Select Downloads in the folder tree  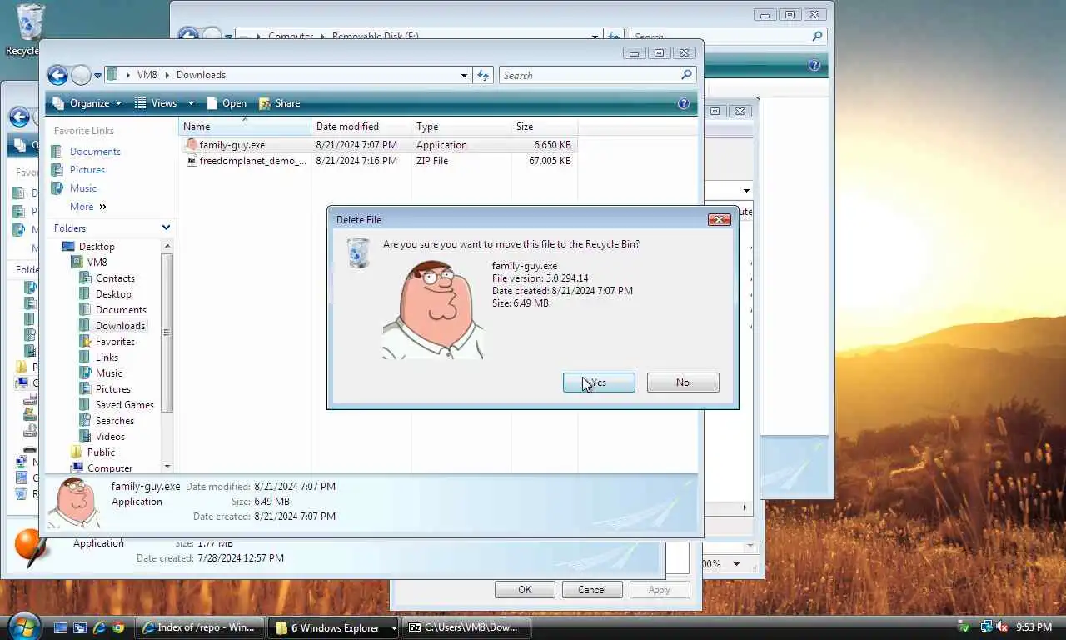coord(120,326)
